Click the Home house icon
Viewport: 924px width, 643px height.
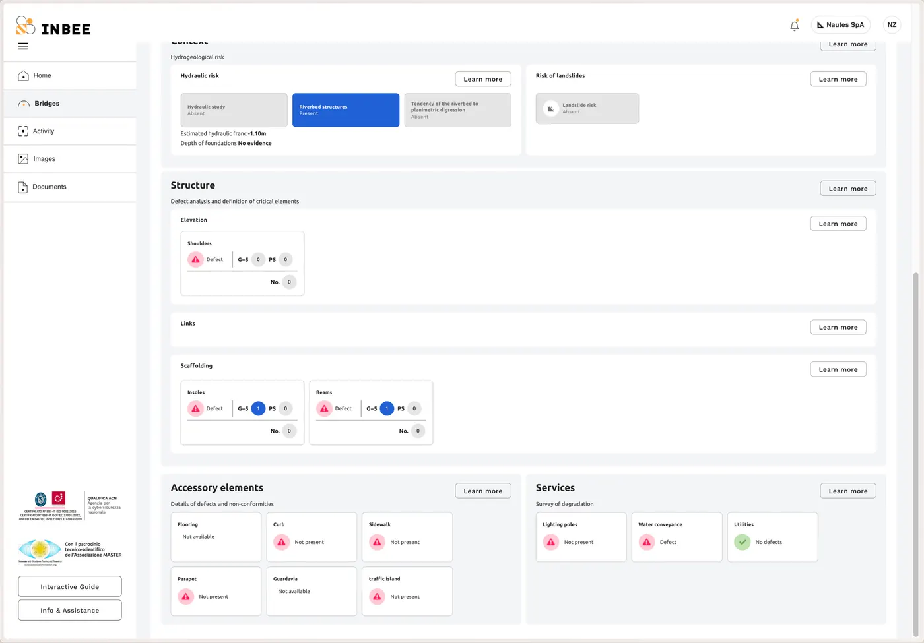(x=23, y=76)
